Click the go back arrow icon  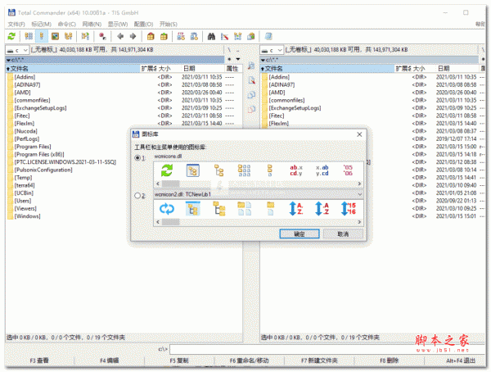click(x=120, y=36)
